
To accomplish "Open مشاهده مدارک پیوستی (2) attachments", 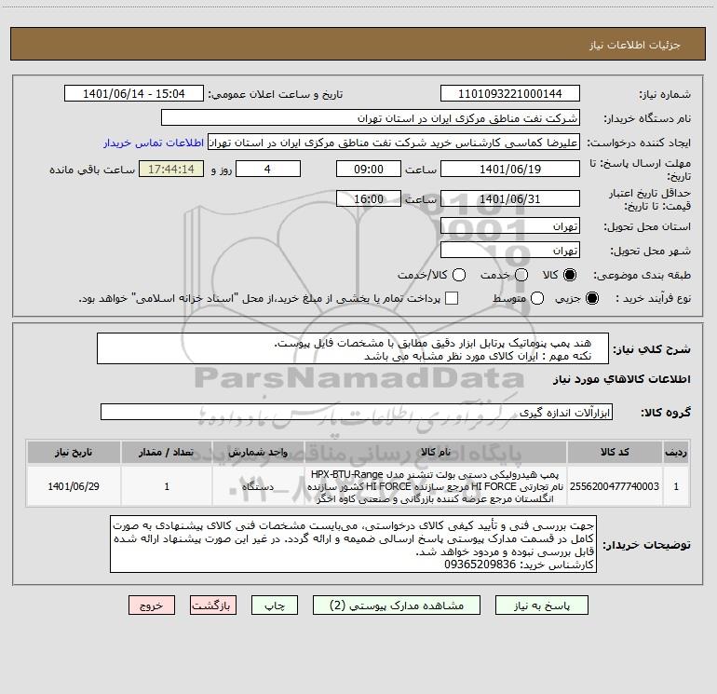I will click(x=397, y=606).
